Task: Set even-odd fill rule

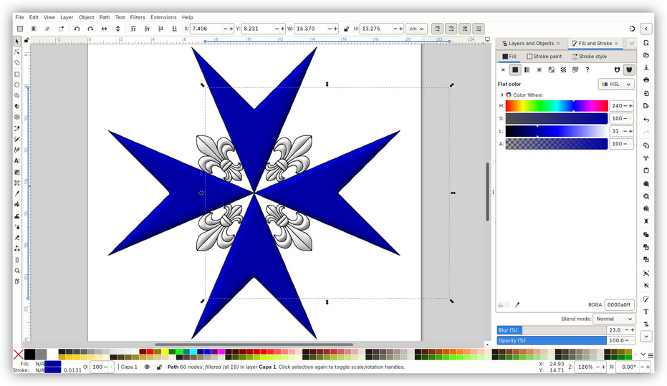Action: coord(617,69)
